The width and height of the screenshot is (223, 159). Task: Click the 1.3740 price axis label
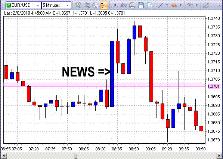click(x=213, y=18)
